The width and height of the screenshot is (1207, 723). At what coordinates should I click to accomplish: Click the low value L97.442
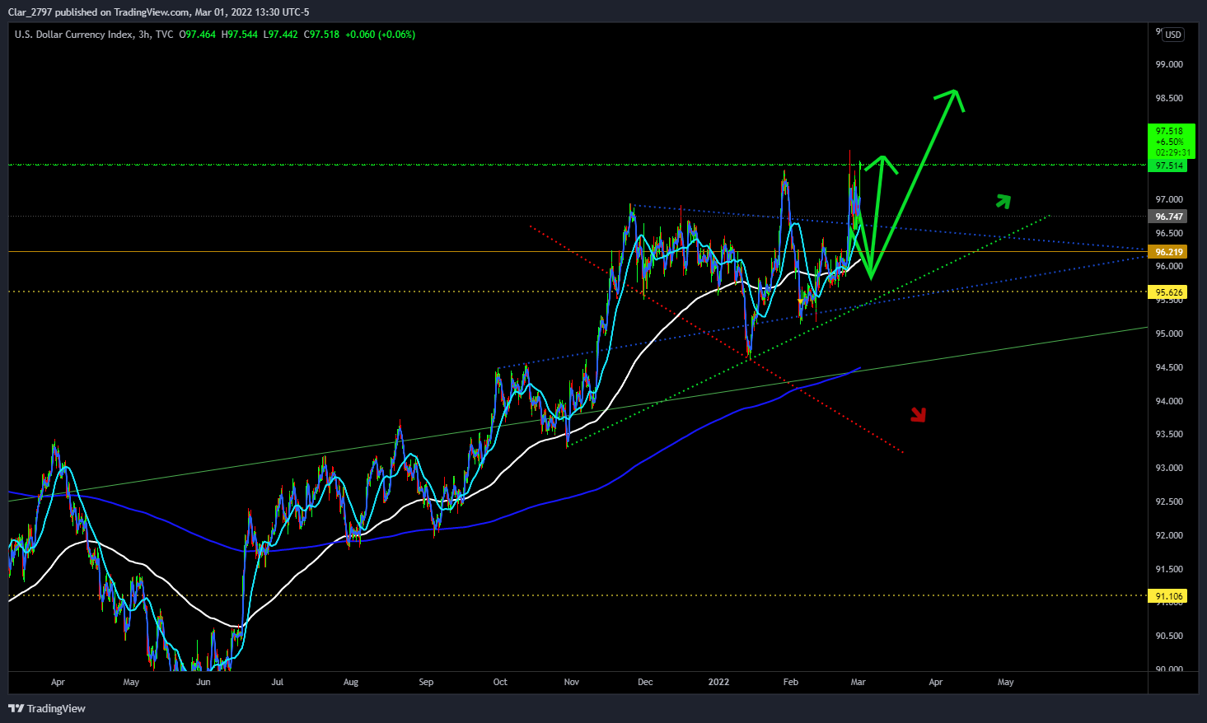[x=280, y=35]
